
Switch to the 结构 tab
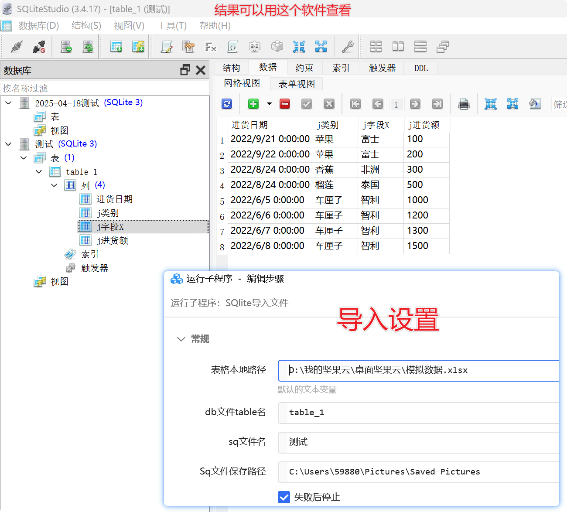click(x=231, y=68)
